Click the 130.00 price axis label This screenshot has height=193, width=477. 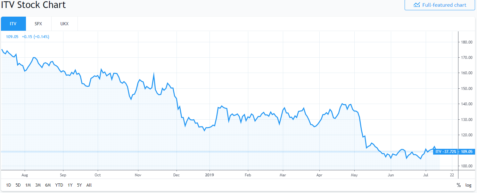[x=467, y=120]
